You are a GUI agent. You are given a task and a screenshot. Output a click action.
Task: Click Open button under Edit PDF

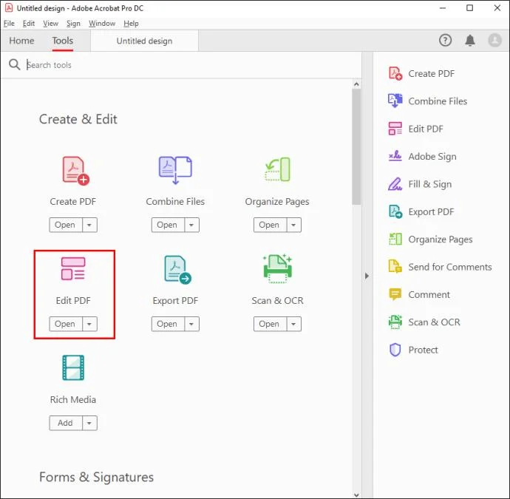point(66,324)
